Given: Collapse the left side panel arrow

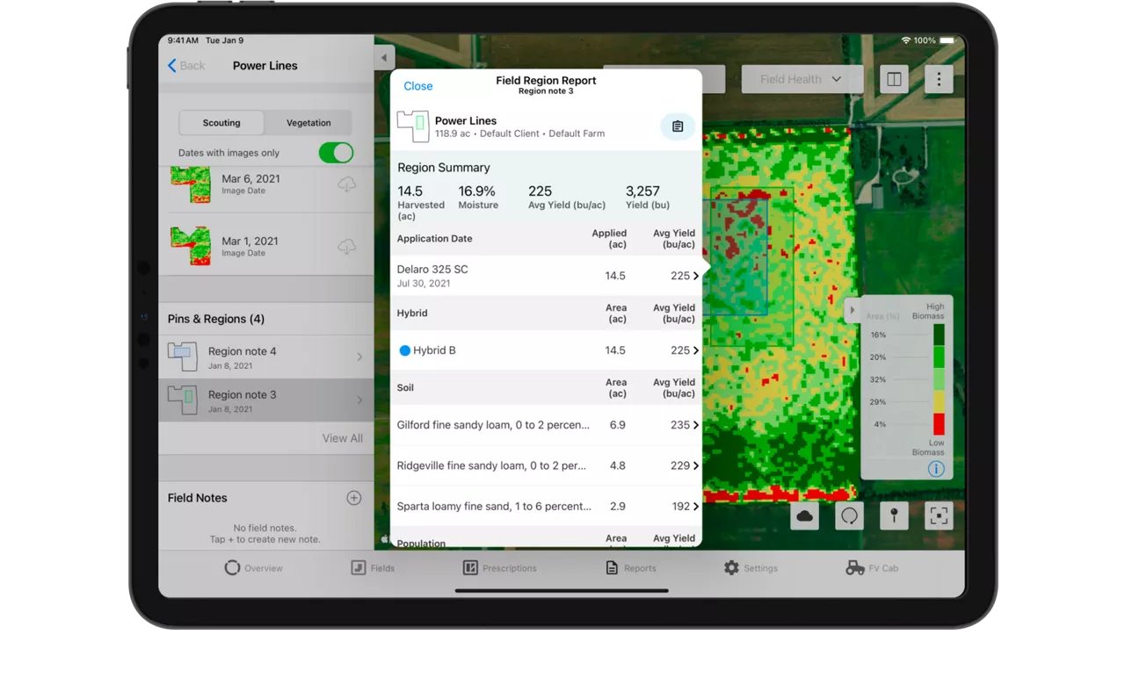Looking at the screenshot, I should (383, 58).
